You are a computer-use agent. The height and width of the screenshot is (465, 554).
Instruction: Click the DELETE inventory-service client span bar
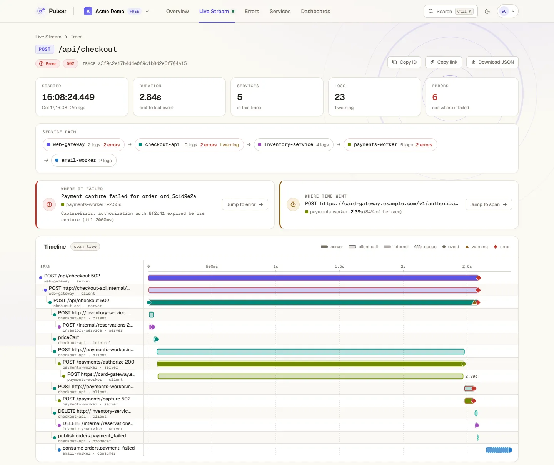[476, 413]
